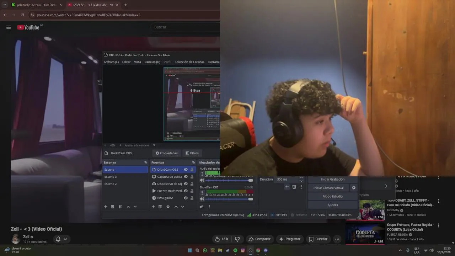
Task: Toggle visibility of the DroidCam OBS source
Action: (186, 170)
